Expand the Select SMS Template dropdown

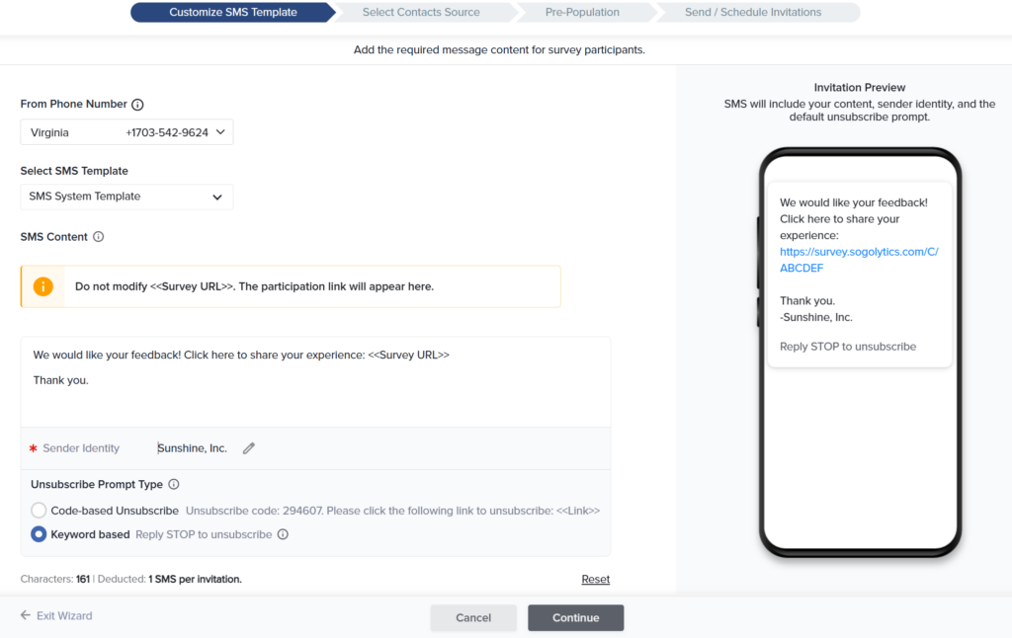pyautogui.click(x=126, y=197)
